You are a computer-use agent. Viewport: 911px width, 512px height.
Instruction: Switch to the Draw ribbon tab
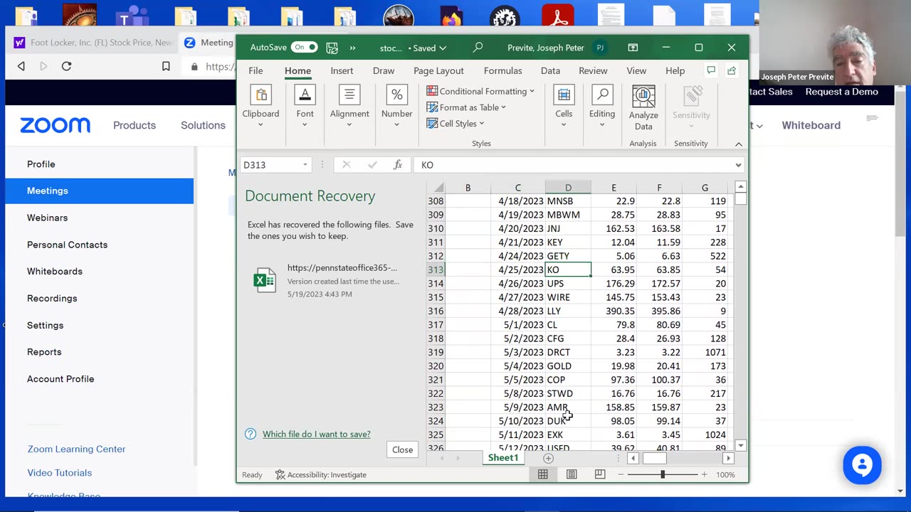[x=384, y=70]
